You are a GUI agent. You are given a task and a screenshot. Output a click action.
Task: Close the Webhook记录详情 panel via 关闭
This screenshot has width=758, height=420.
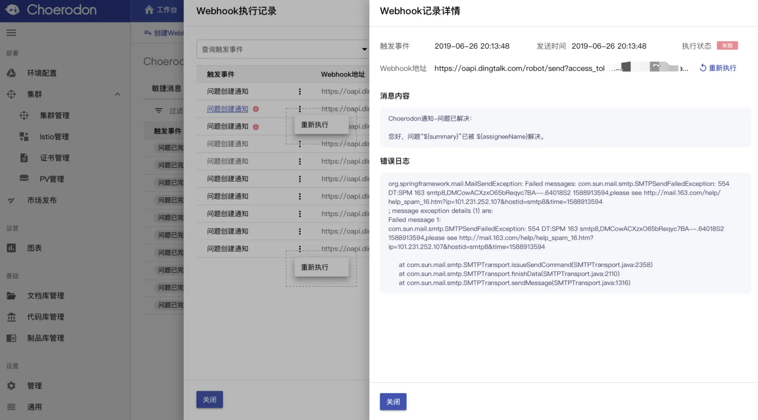[393, 401]
